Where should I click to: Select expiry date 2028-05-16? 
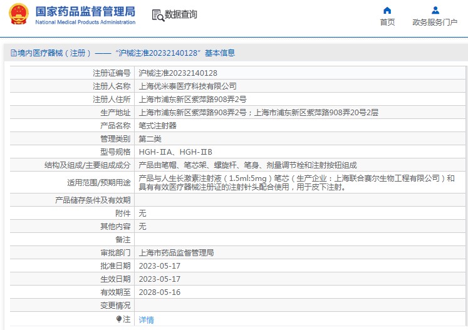point(159,292)
